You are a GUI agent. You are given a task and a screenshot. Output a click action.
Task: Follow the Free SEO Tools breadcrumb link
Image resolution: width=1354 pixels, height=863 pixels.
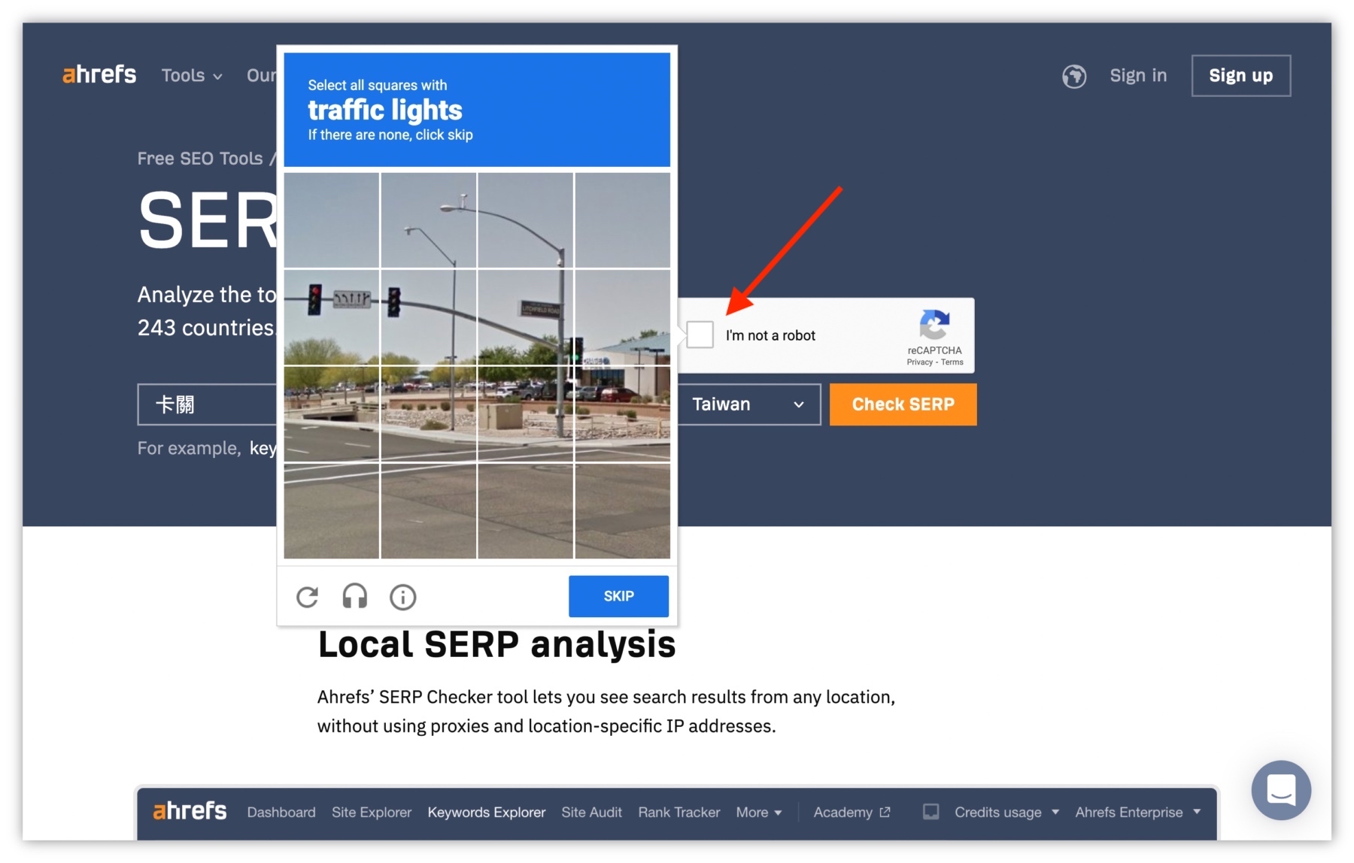pyautogui.click(x=200, y=159)
